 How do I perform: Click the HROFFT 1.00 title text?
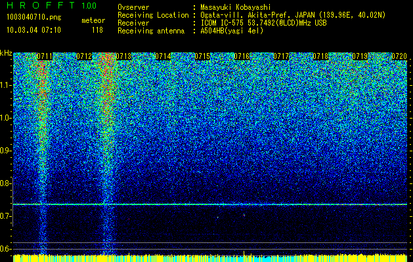(52, 5)
